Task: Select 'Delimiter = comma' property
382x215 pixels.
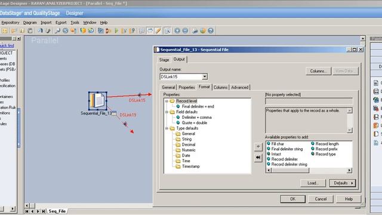Action: coord(196,117)
